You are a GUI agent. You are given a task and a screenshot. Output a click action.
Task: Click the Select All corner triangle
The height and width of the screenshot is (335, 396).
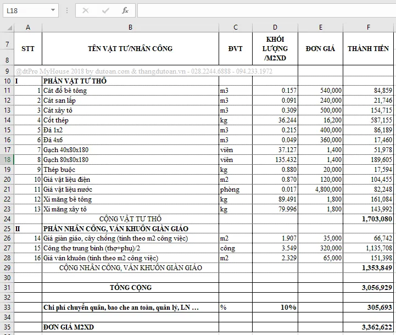click(x=7, y=27)
